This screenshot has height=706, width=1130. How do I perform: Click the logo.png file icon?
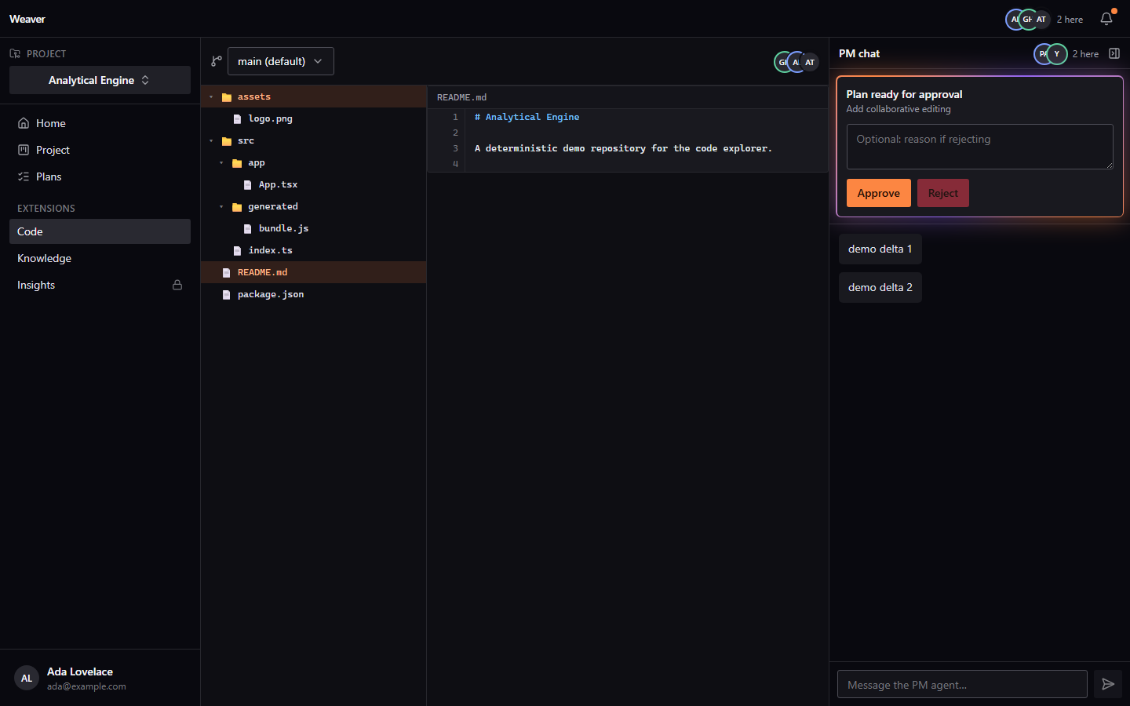point(237,119)
